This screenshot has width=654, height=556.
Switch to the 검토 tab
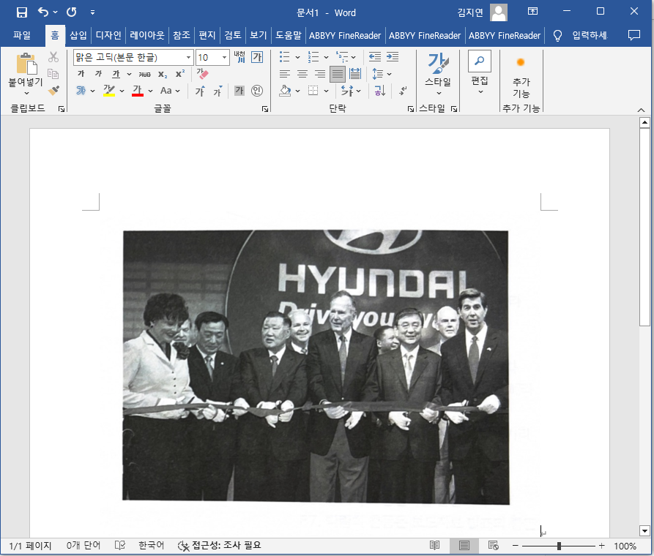(x=233, y=35)
